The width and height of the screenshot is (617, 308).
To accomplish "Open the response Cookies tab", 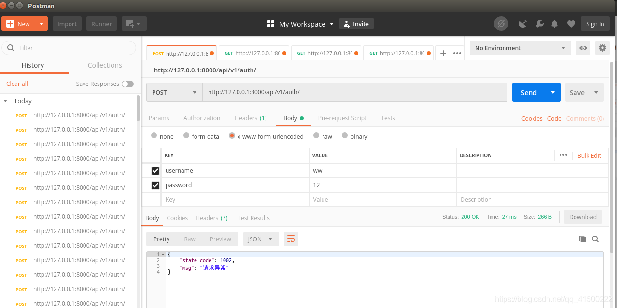I will coord(177,218).
